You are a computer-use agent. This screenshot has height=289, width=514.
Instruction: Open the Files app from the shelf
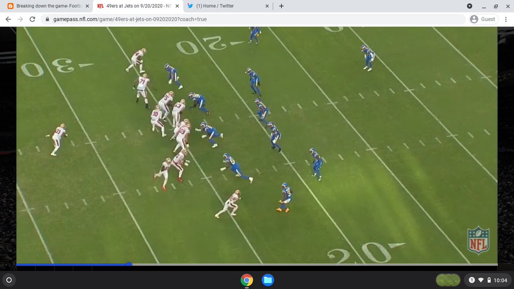pyautogui.click(x=268, y=280)
